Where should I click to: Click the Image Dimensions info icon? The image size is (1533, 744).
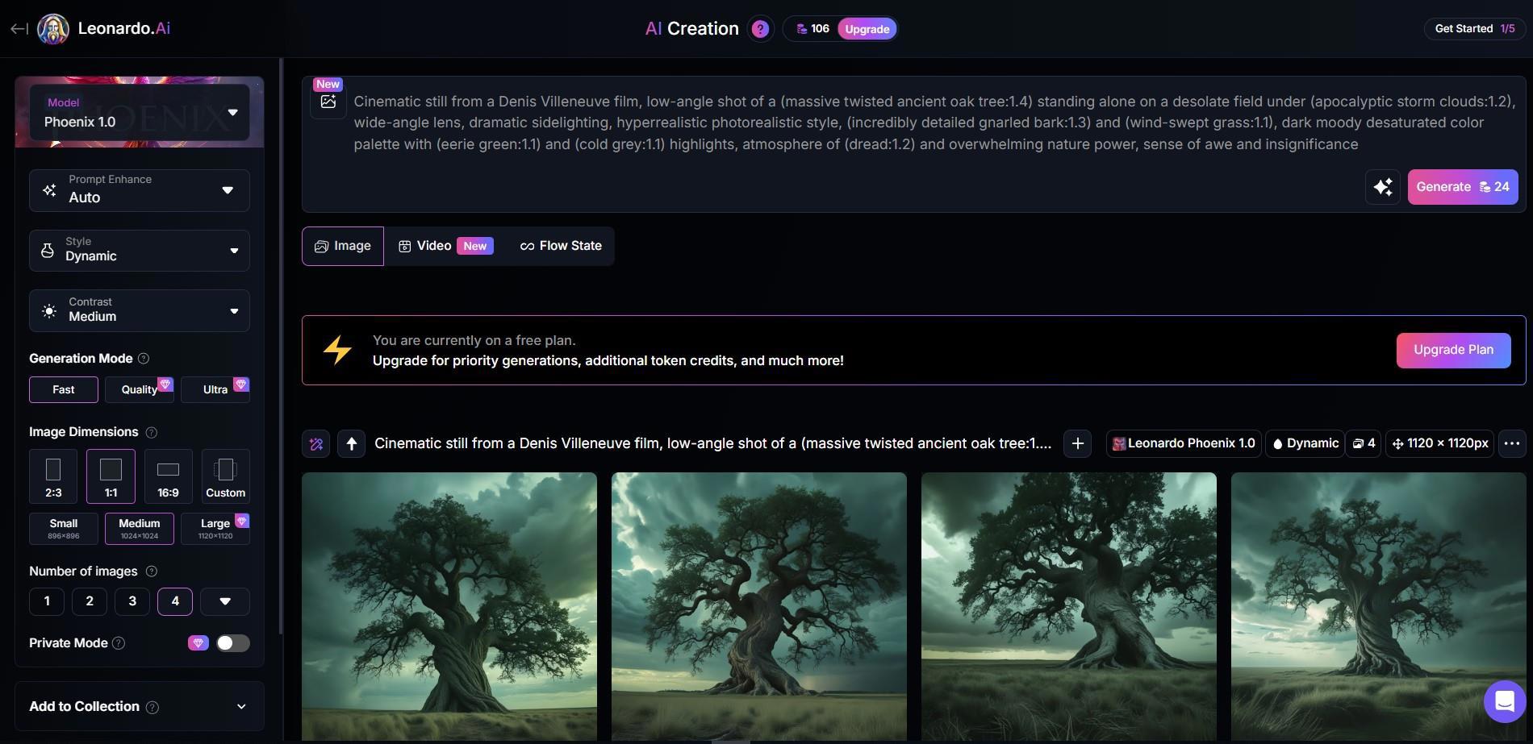[151, 432]
